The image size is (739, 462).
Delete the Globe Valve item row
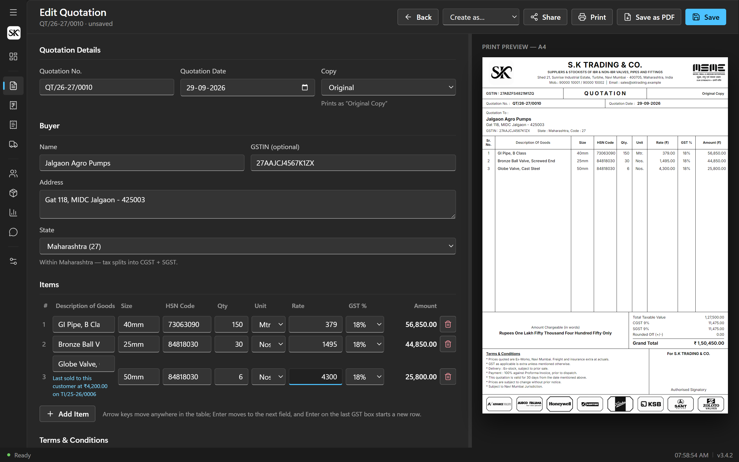448,377
